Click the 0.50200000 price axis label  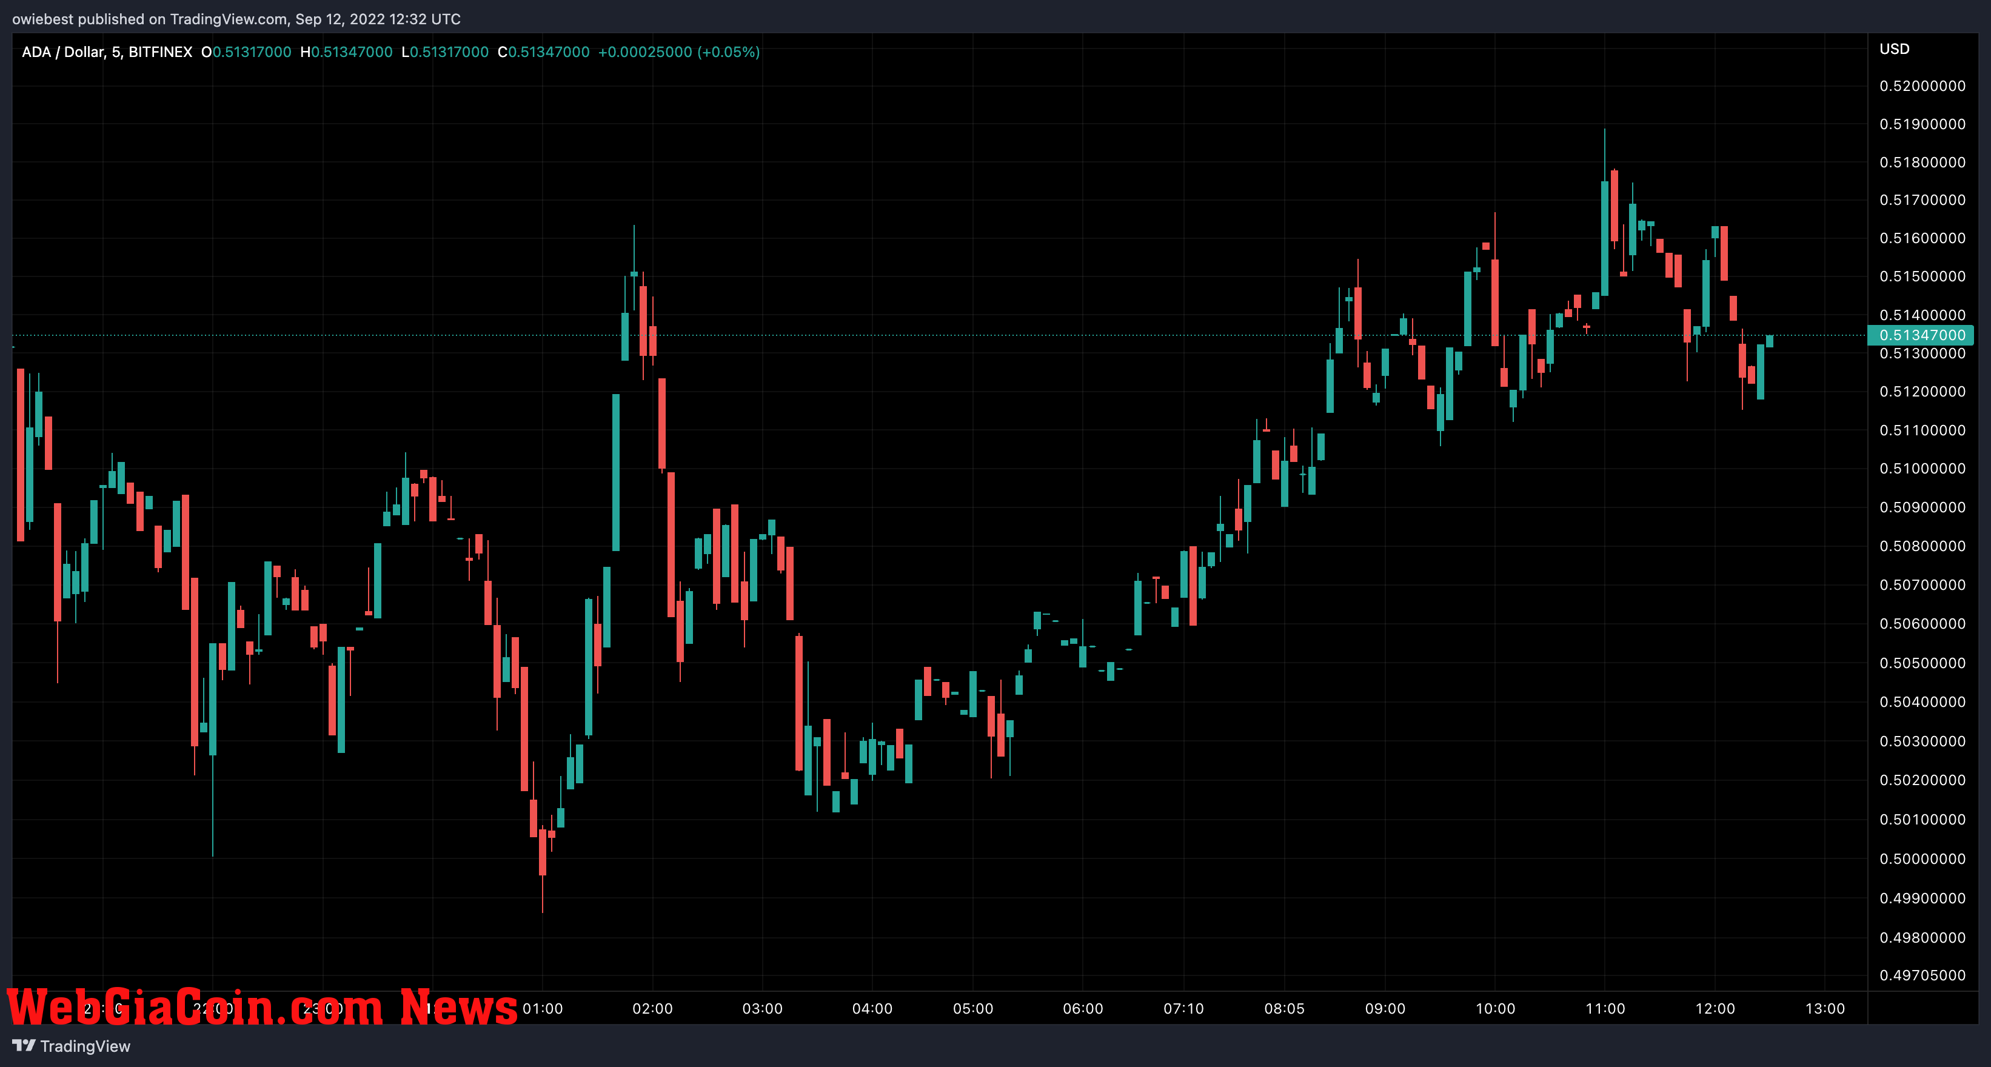coord(1922,780)
